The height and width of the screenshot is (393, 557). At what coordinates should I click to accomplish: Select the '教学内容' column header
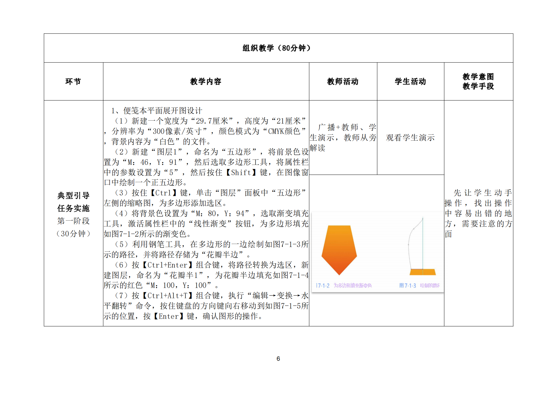coord(206,81)
